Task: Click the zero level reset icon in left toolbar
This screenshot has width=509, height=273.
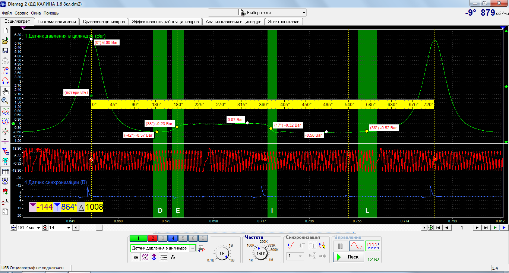Action: pyautogui.click(x=5, y=201)
